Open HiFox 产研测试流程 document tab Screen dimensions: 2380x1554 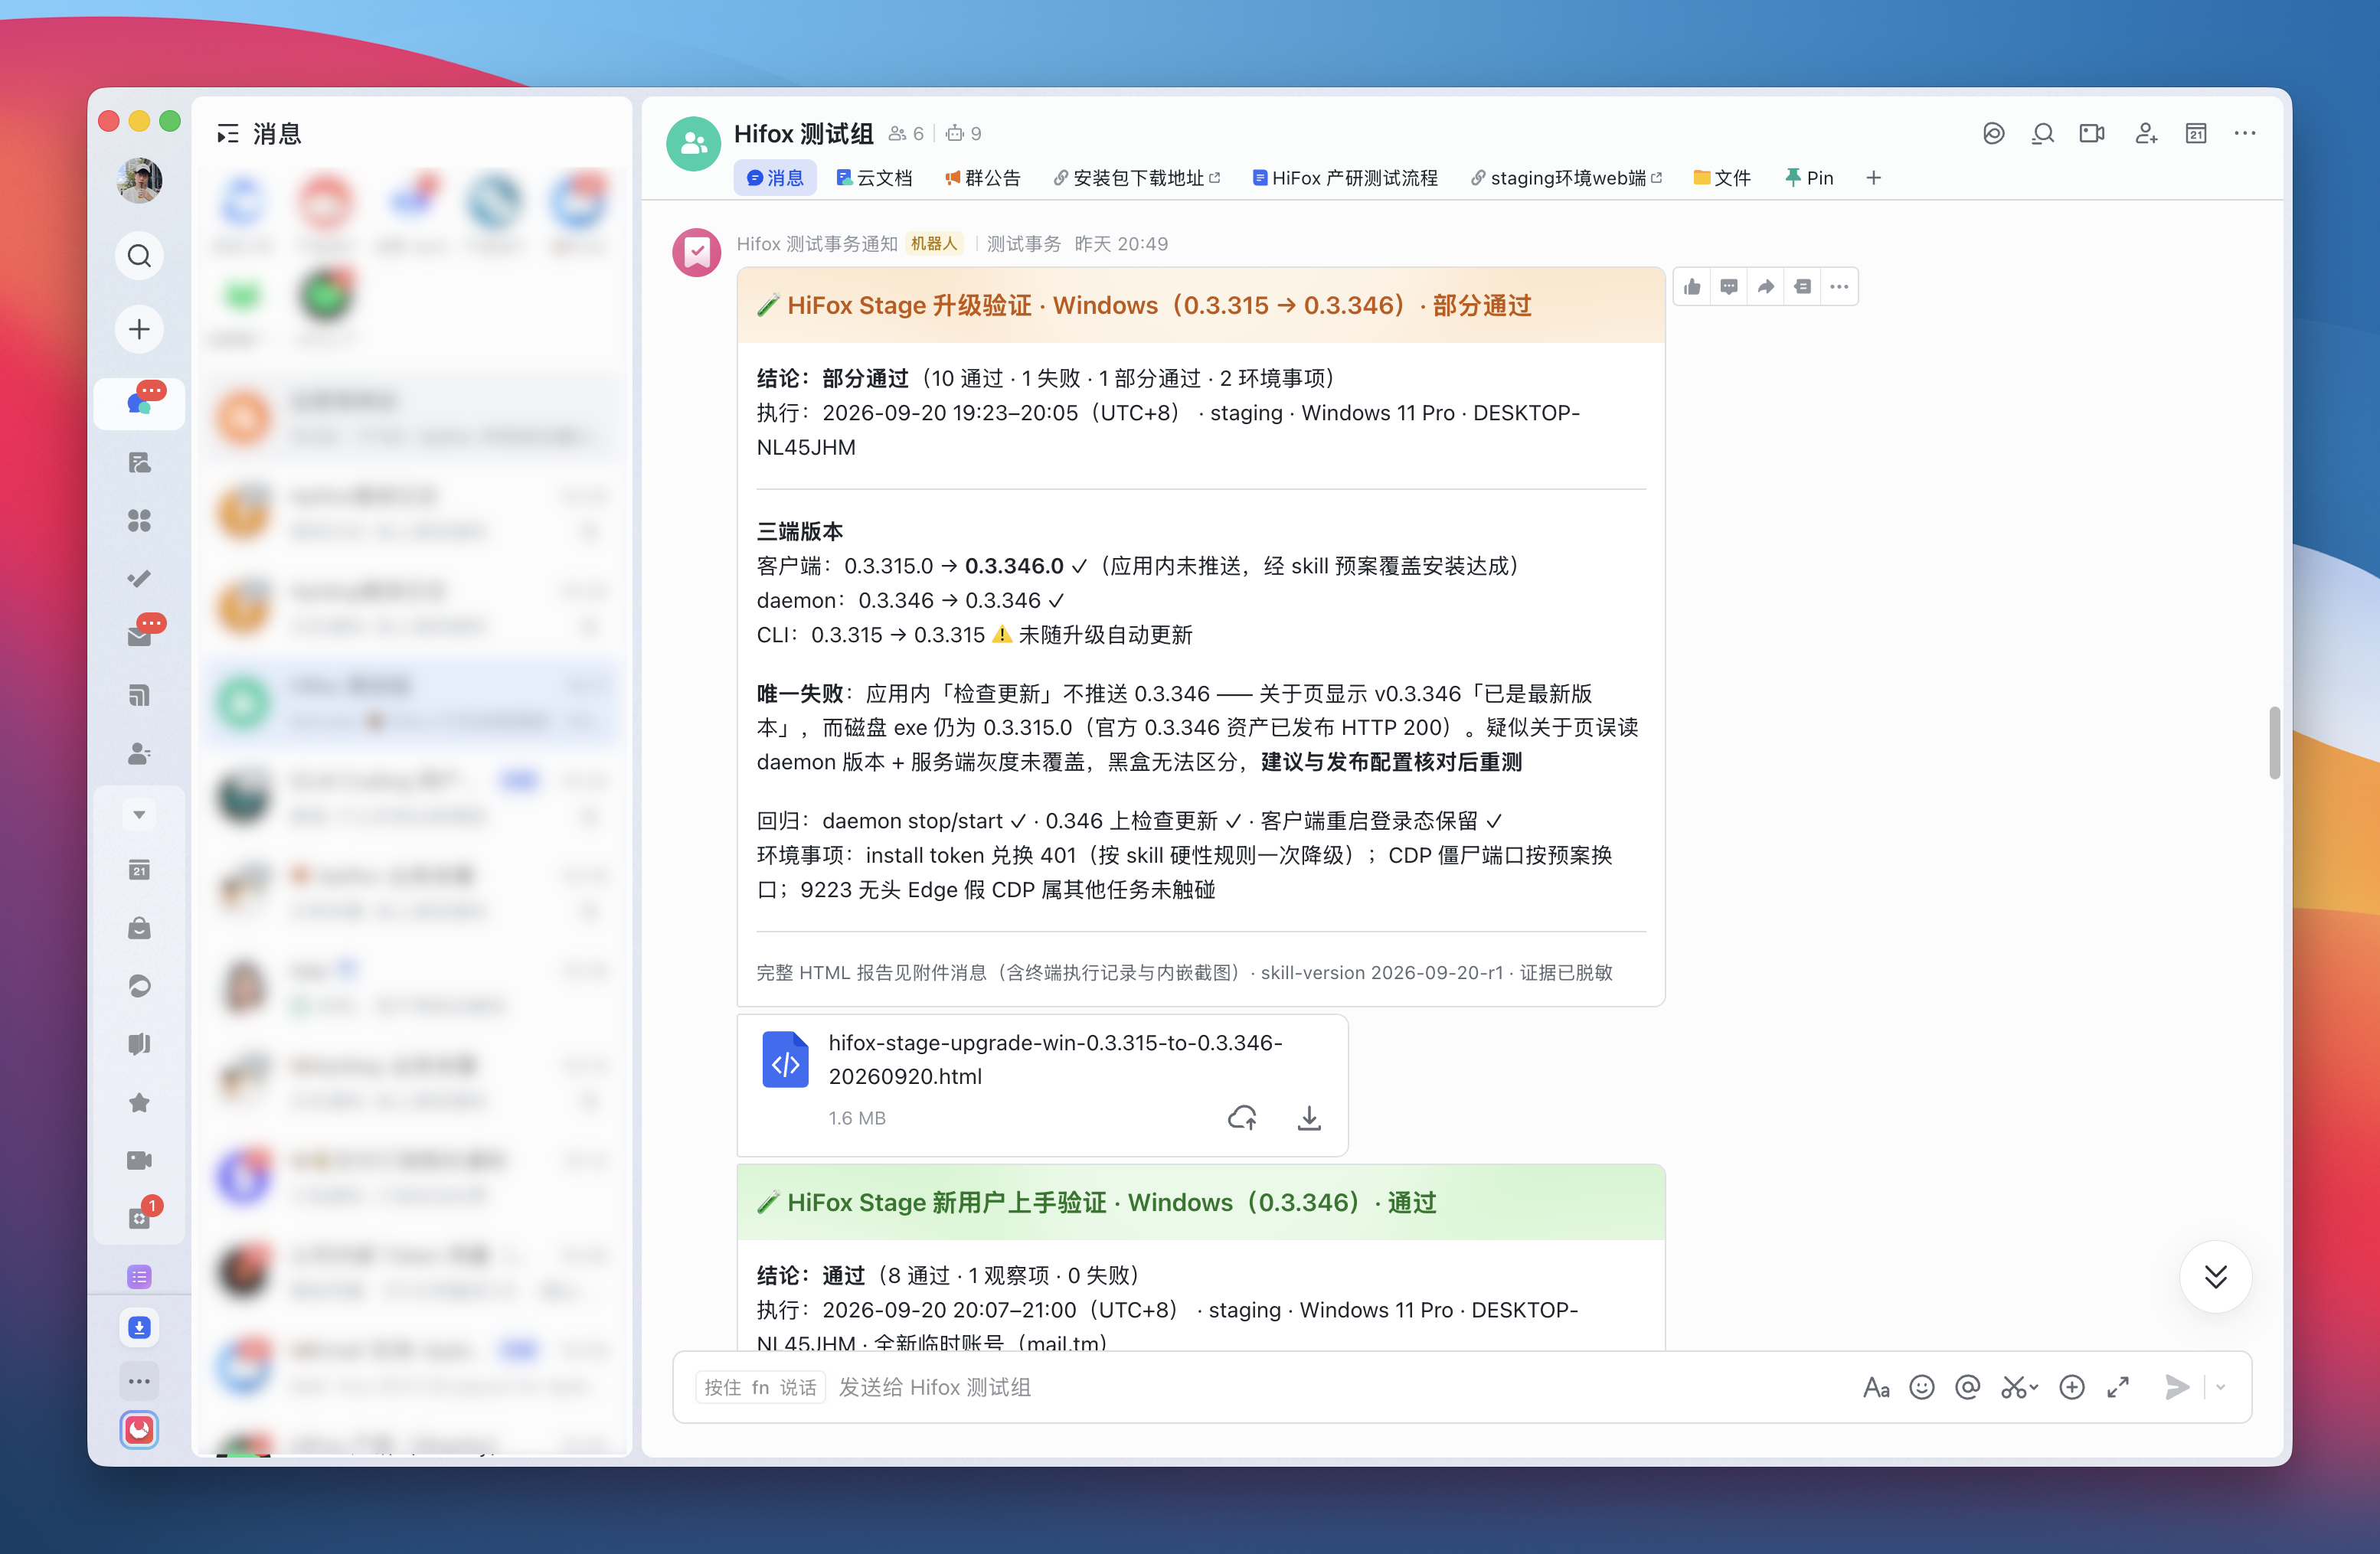pyautogui.click(x=1345, y=178)
